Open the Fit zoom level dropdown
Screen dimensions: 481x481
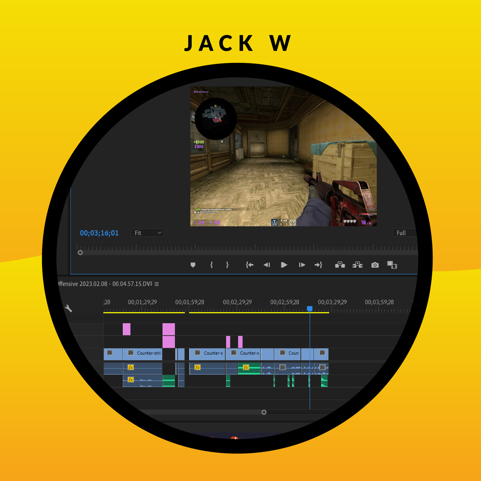click(x=147, y=232)
